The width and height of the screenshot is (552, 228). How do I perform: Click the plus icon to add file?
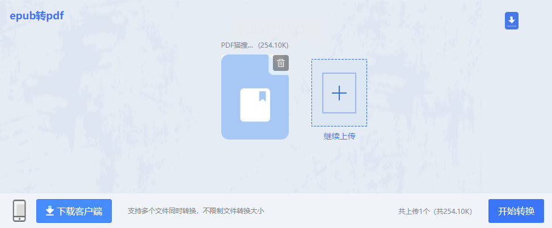click(x=339, y=93)
